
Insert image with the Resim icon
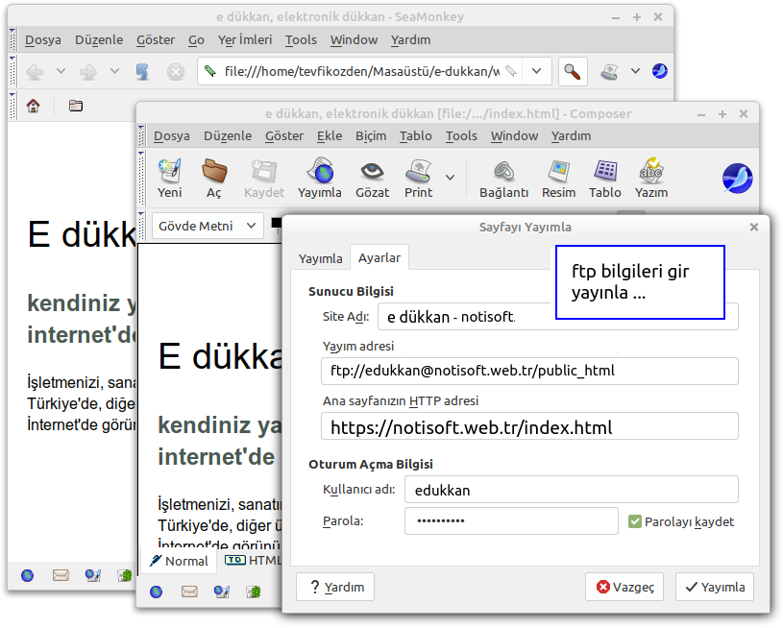pos(558,173)
